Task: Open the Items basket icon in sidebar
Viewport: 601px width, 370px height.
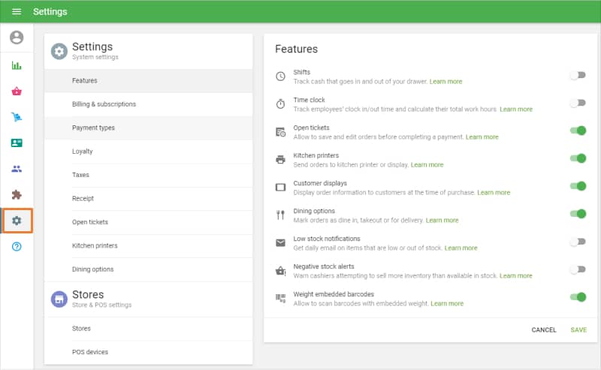Action: pyautogui.click(x=17, y=91)
